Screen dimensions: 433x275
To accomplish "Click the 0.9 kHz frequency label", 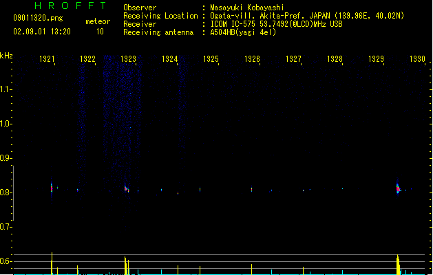I will point(6,158).
